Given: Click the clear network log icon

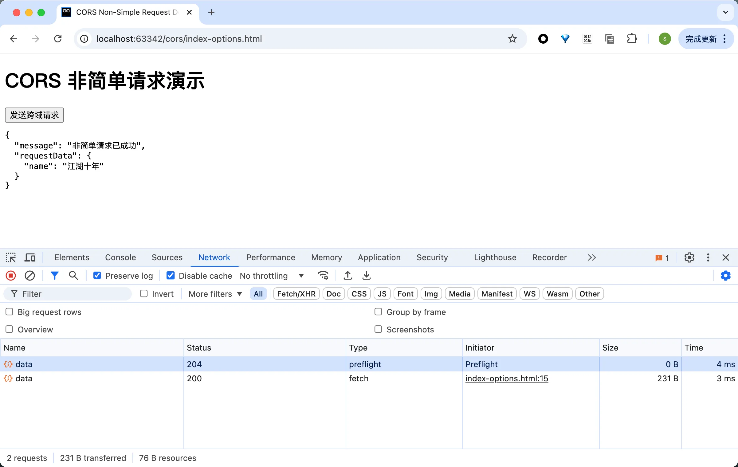Looking at the screenshot, I should coord(29,275).
